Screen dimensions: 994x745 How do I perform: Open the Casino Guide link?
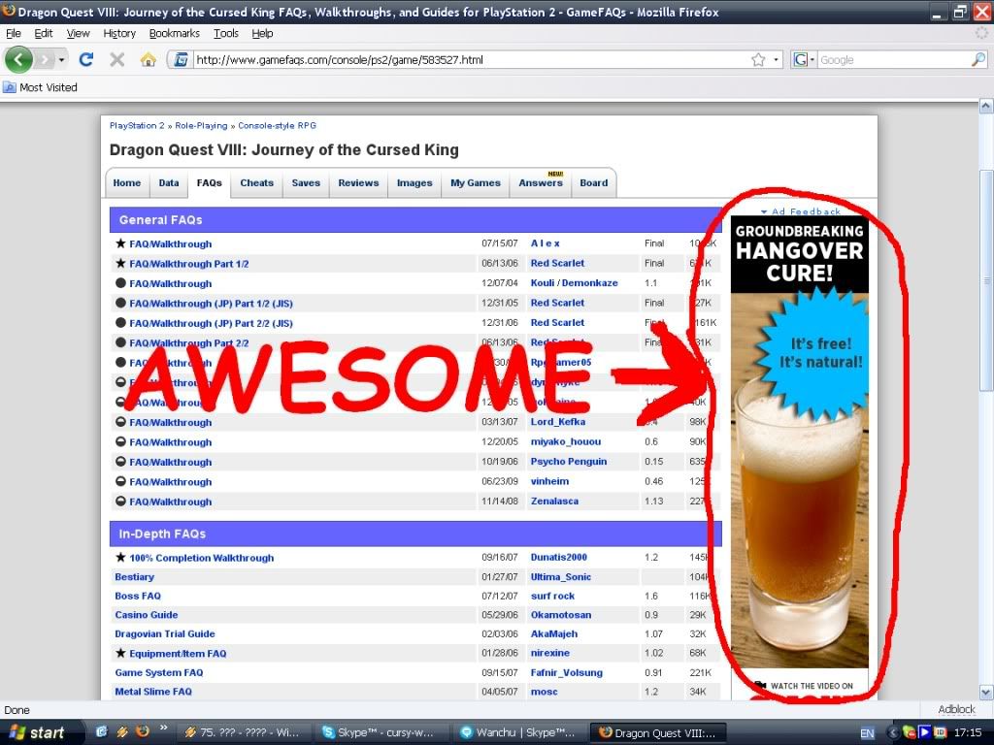click(x=147, y=615)
